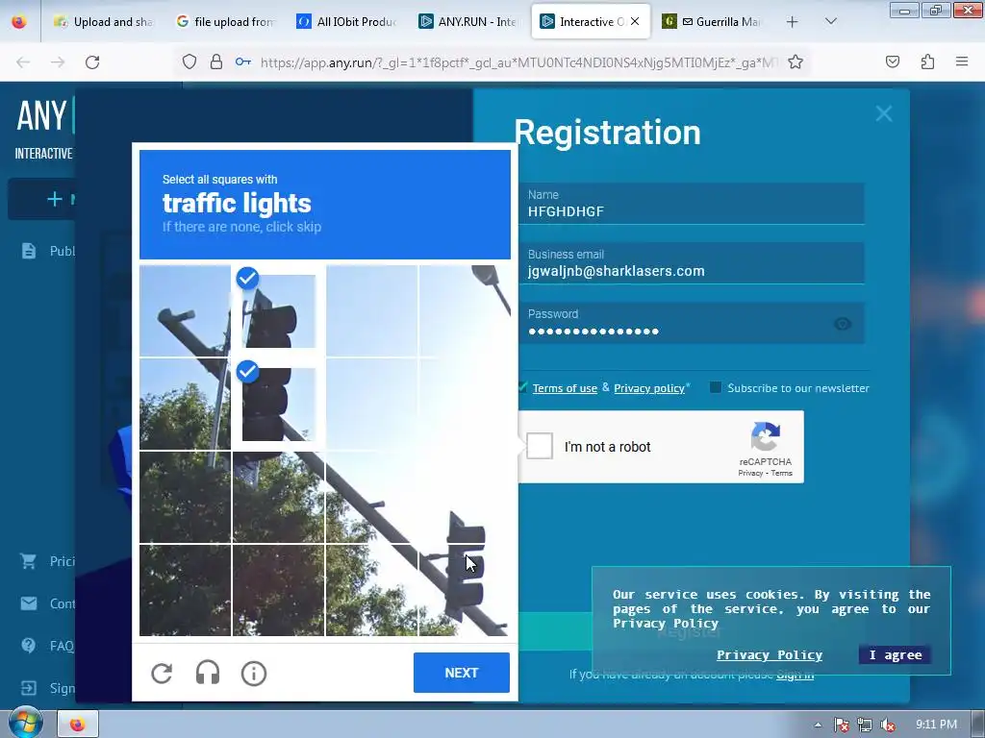Close the active Interactive tab

pos(635,21)
